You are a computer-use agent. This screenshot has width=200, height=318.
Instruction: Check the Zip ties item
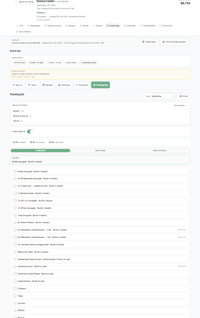click(15, 303)
